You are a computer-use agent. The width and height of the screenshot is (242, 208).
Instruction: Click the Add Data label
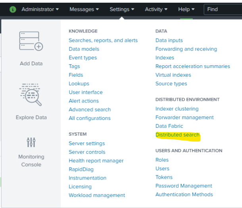[x=31, y=63]
